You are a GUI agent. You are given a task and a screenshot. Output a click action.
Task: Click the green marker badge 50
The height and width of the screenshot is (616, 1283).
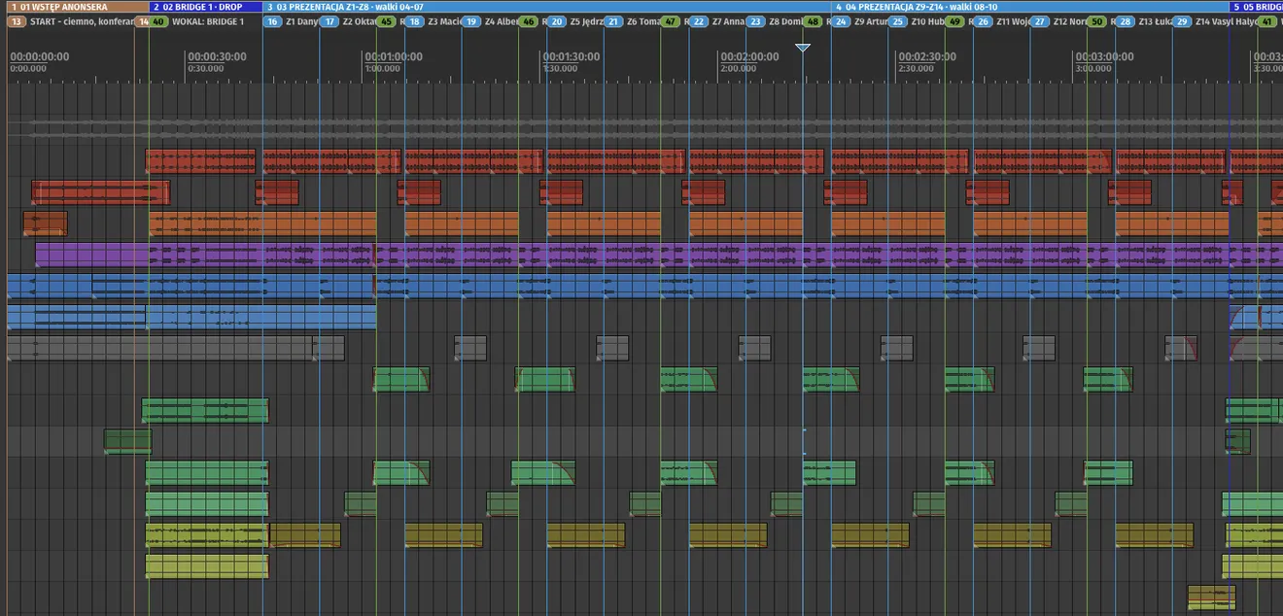coord(1096,21)
